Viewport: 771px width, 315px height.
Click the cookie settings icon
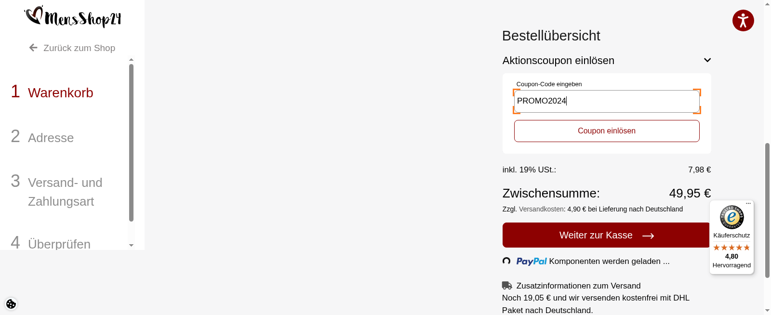click(11, 304)
